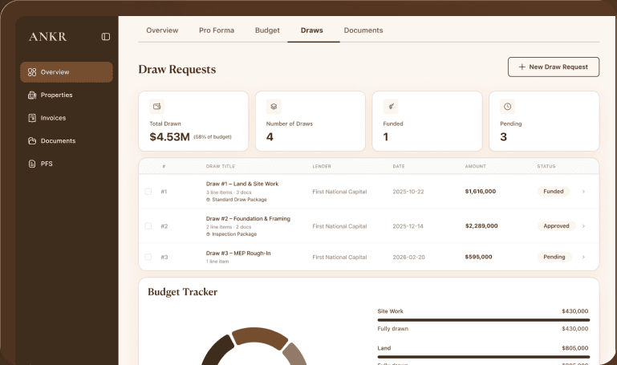The width and height of the screenshot is (617, 365).
Task: Click the date 2026-02-20
Action: [x=408, y=257]
